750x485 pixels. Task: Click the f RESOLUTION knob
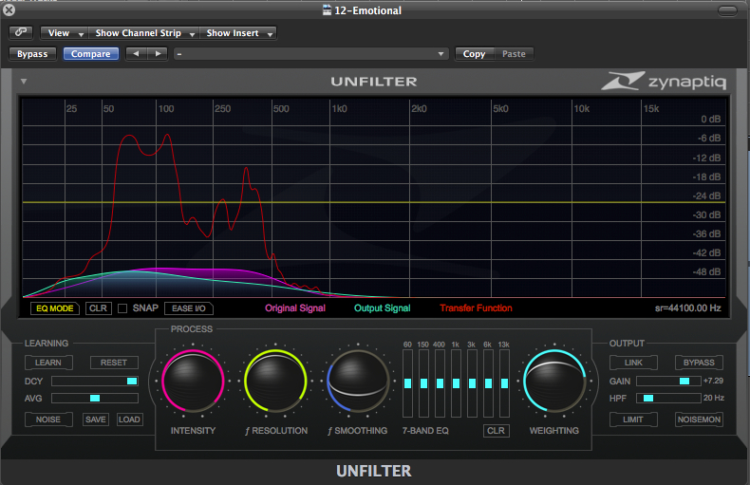tap(275, 382)
